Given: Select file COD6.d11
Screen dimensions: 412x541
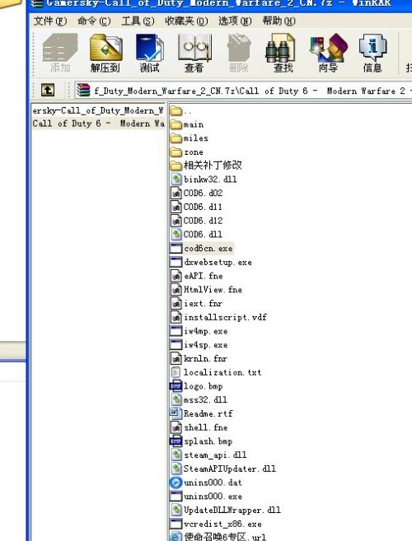Looking at the screenshot, I should click(x=197, y=207).
